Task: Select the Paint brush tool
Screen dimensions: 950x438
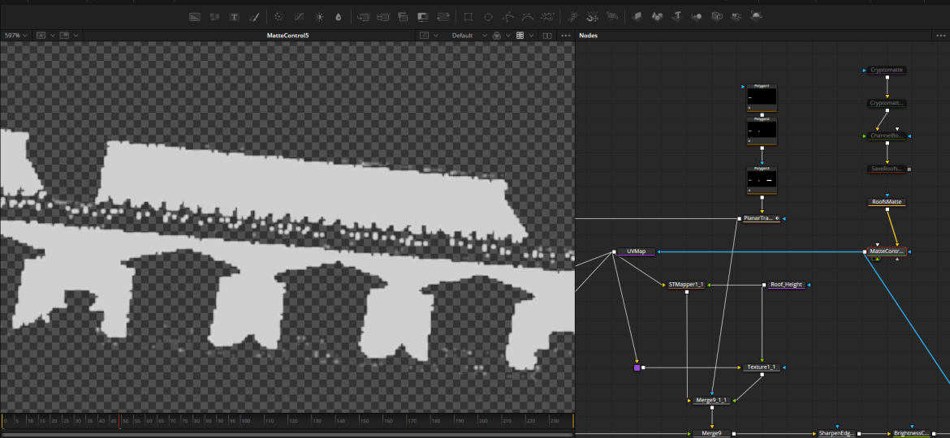Action: click(x=253, y=16)
